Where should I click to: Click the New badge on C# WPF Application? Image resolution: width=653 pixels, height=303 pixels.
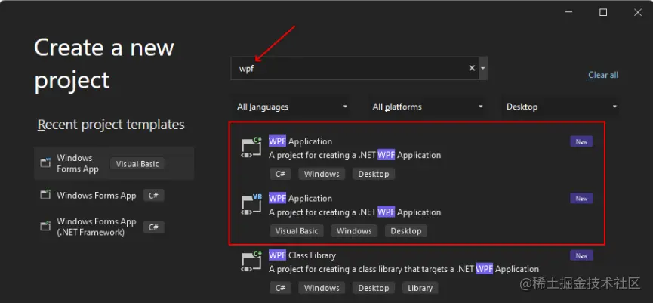click(581, 141)
